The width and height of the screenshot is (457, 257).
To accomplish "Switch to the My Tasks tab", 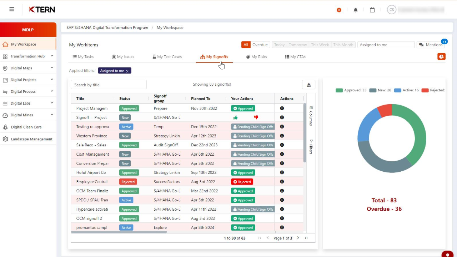I will 83,57.
